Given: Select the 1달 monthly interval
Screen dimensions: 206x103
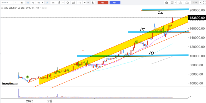Looking at the screenshot, I should [33, 2].
